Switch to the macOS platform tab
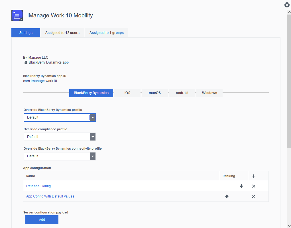Screen dimensions: 291x228 [x=154, y=93]
